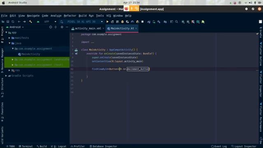Close the activity_main.xml tab
Viewport: 263px width, 148px height.
click(104, 28)
